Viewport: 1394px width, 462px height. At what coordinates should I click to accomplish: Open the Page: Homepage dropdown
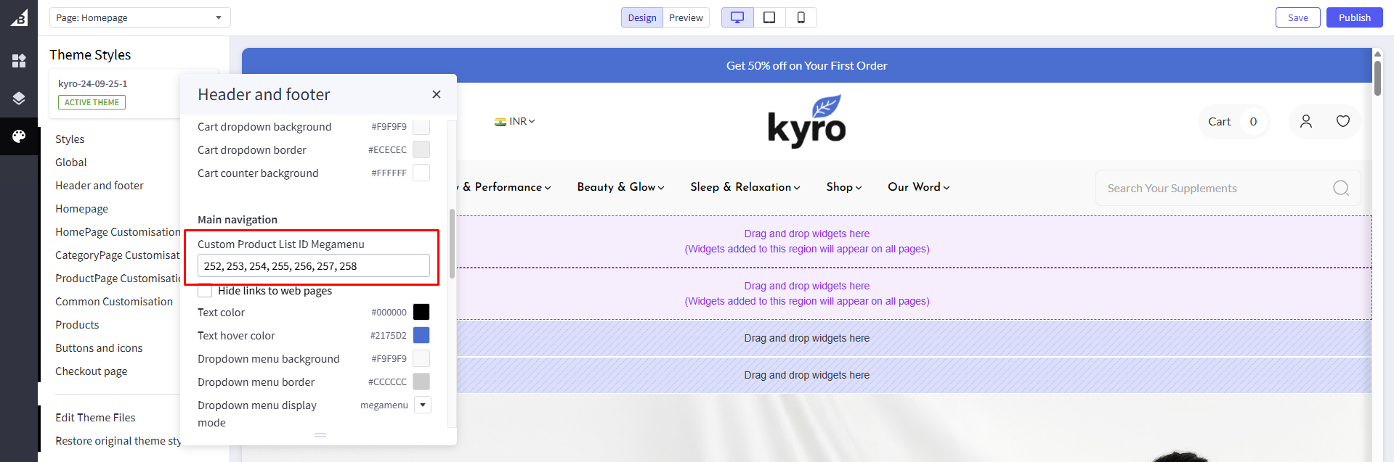click(x=139, y=17)
